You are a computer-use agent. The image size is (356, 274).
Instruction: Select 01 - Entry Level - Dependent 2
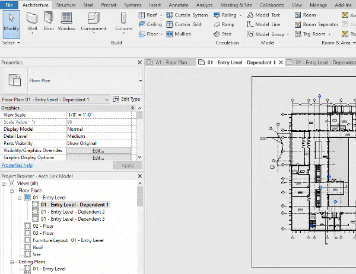[72, 212]
